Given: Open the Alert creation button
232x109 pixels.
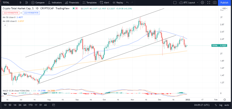Looking at the screenshot, I should coord(104,3).
